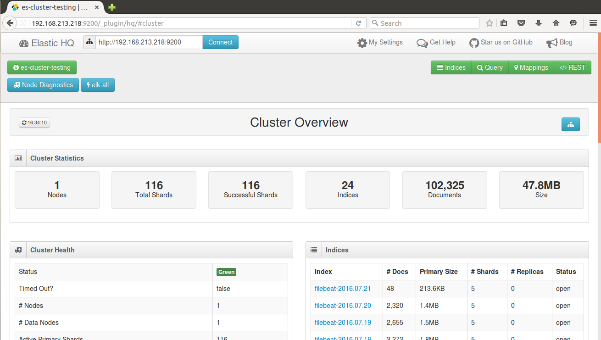This screenshot has height=340, width=601.
Task: Click browser back arrow button
Action: coord(9,23)
